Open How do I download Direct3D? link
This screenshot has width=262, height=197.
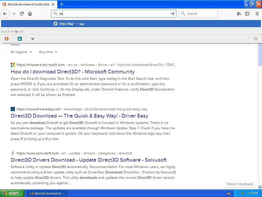click(73, 72)
